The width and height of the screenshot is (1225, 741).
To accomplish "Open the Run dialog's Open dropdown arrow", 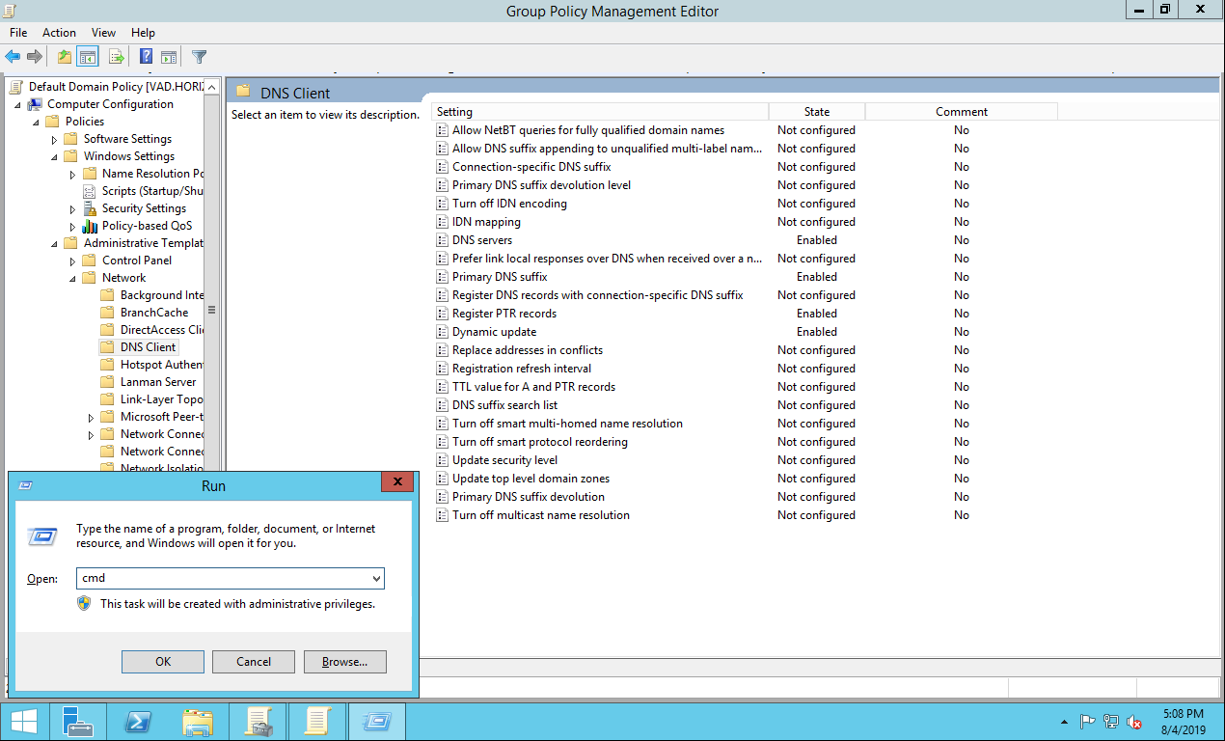I will tap(376, 579).
